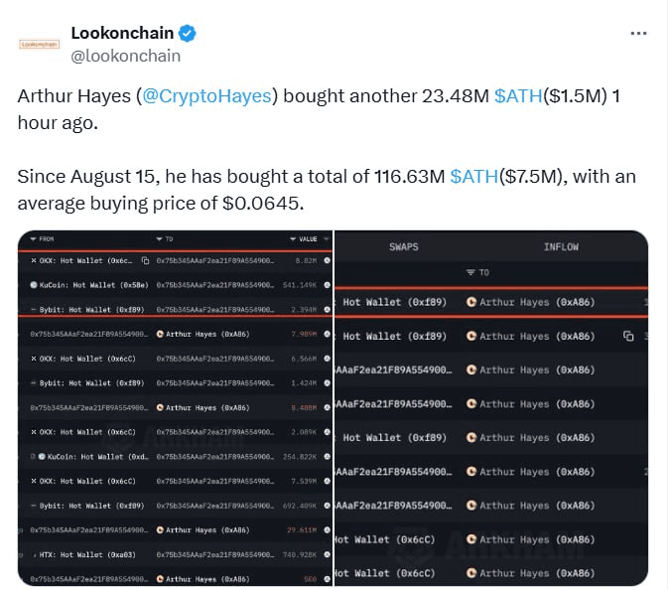This screenshot has width=668, height=590.
Task: Switch to the INFLOW tab
Action: tap(561, 246)
